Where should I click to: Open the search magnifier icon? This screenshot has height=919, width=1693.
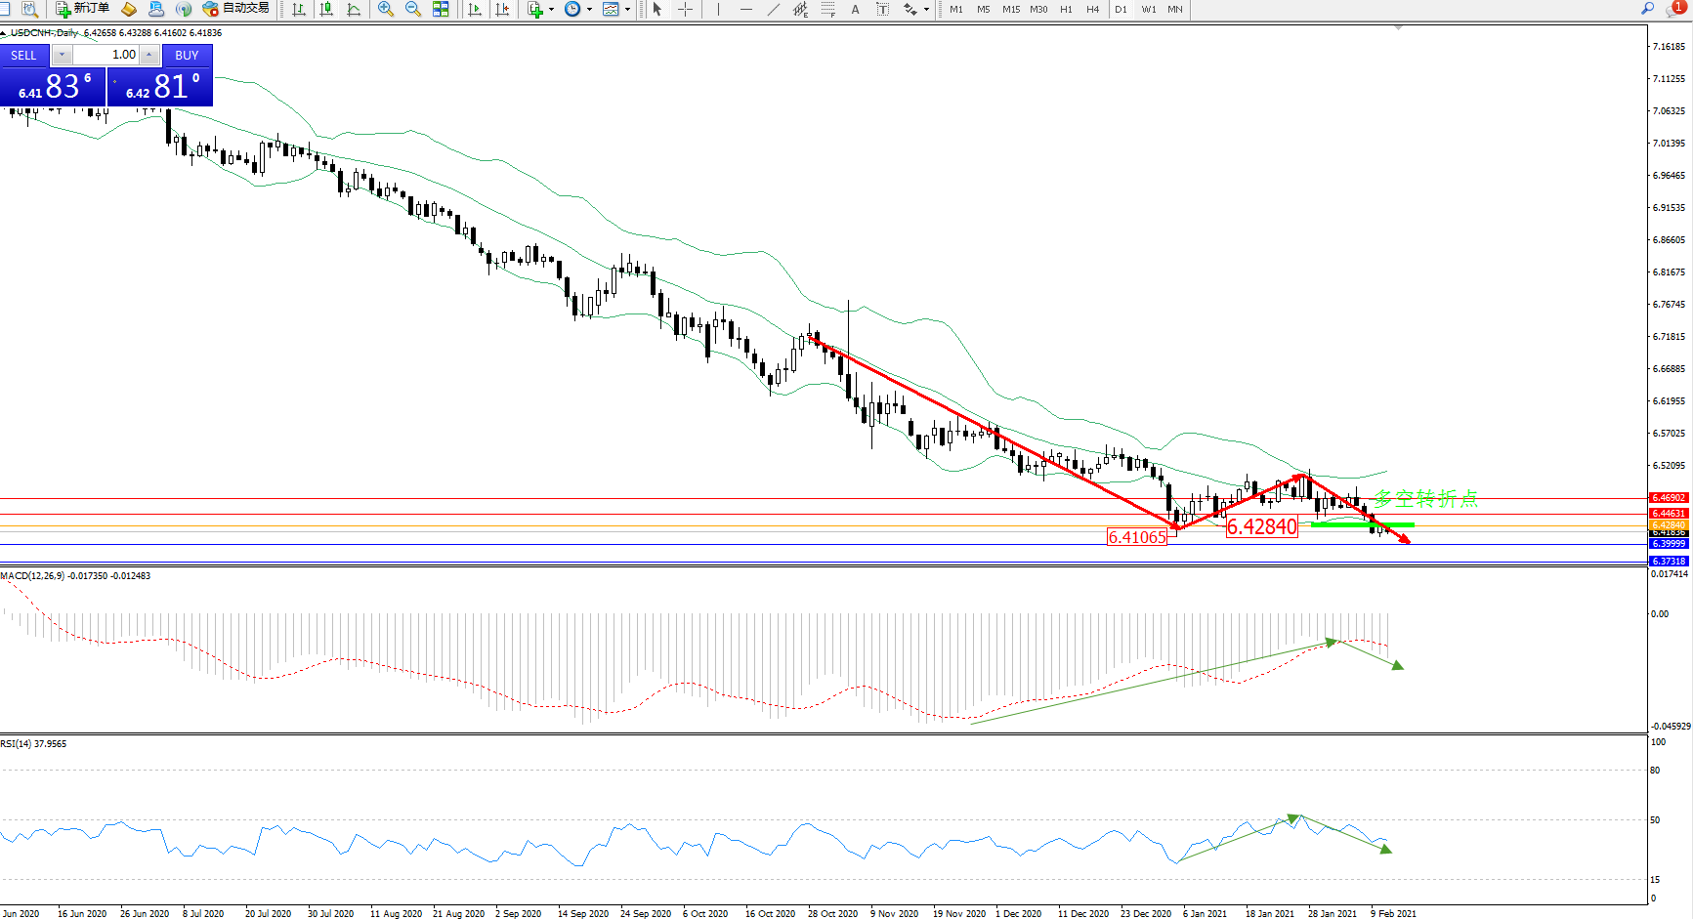click(x=1647, y=9)
